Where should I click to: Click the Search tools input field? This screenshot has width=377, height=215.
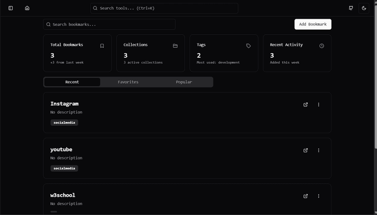(164, 8)
